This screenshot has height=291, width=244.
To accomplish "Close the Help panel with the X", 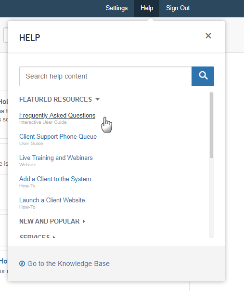I will (208, 36).
